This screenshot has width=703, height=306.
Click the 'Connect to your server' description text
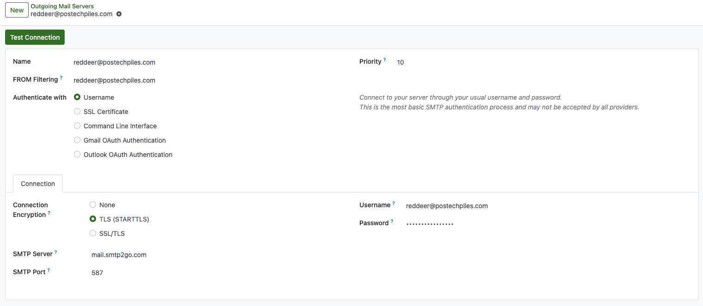499,102
